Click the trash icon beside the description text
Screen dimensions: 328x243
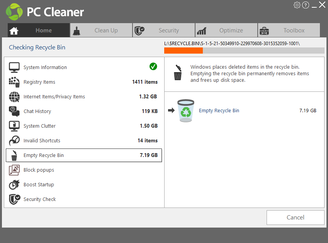click(x=178, y=73)
